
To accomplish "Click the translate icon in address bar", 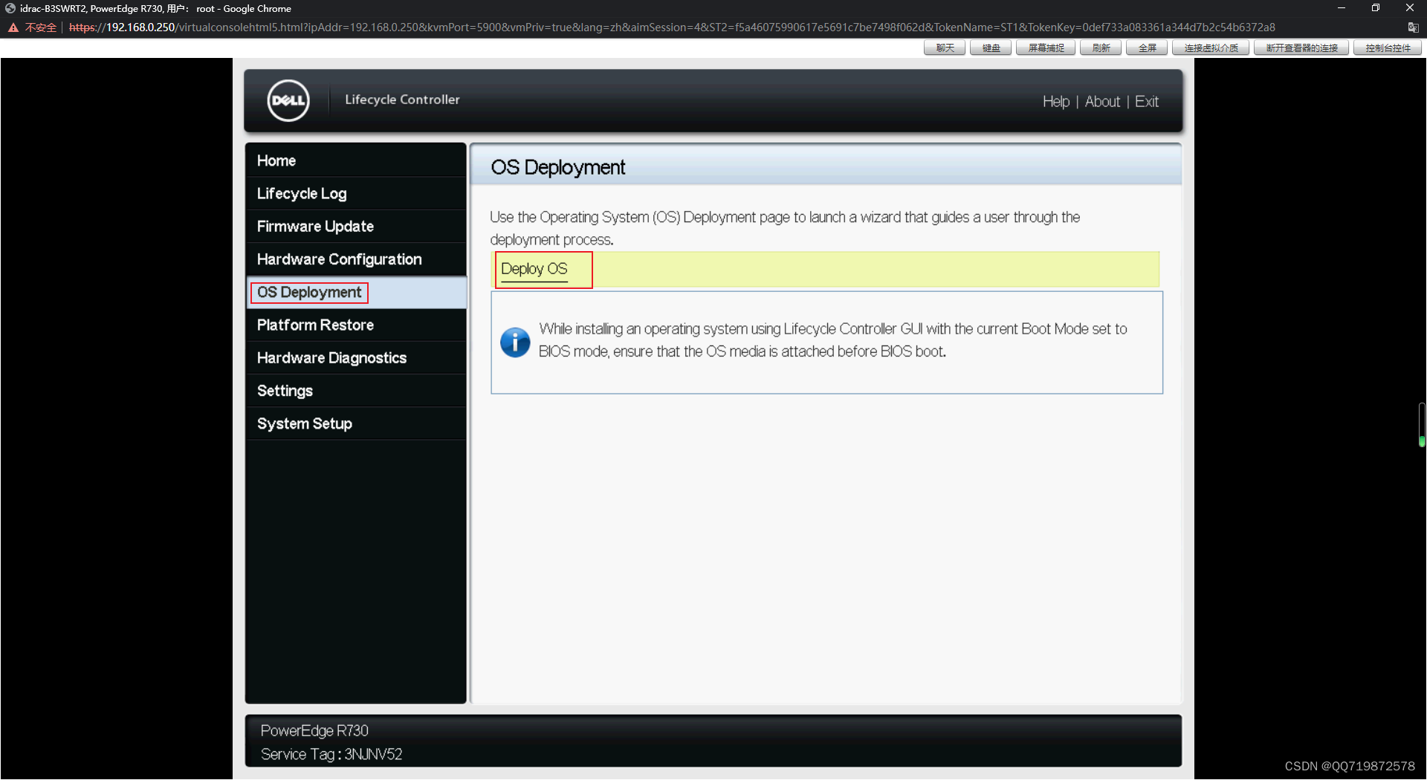I will pos(1413,27).
